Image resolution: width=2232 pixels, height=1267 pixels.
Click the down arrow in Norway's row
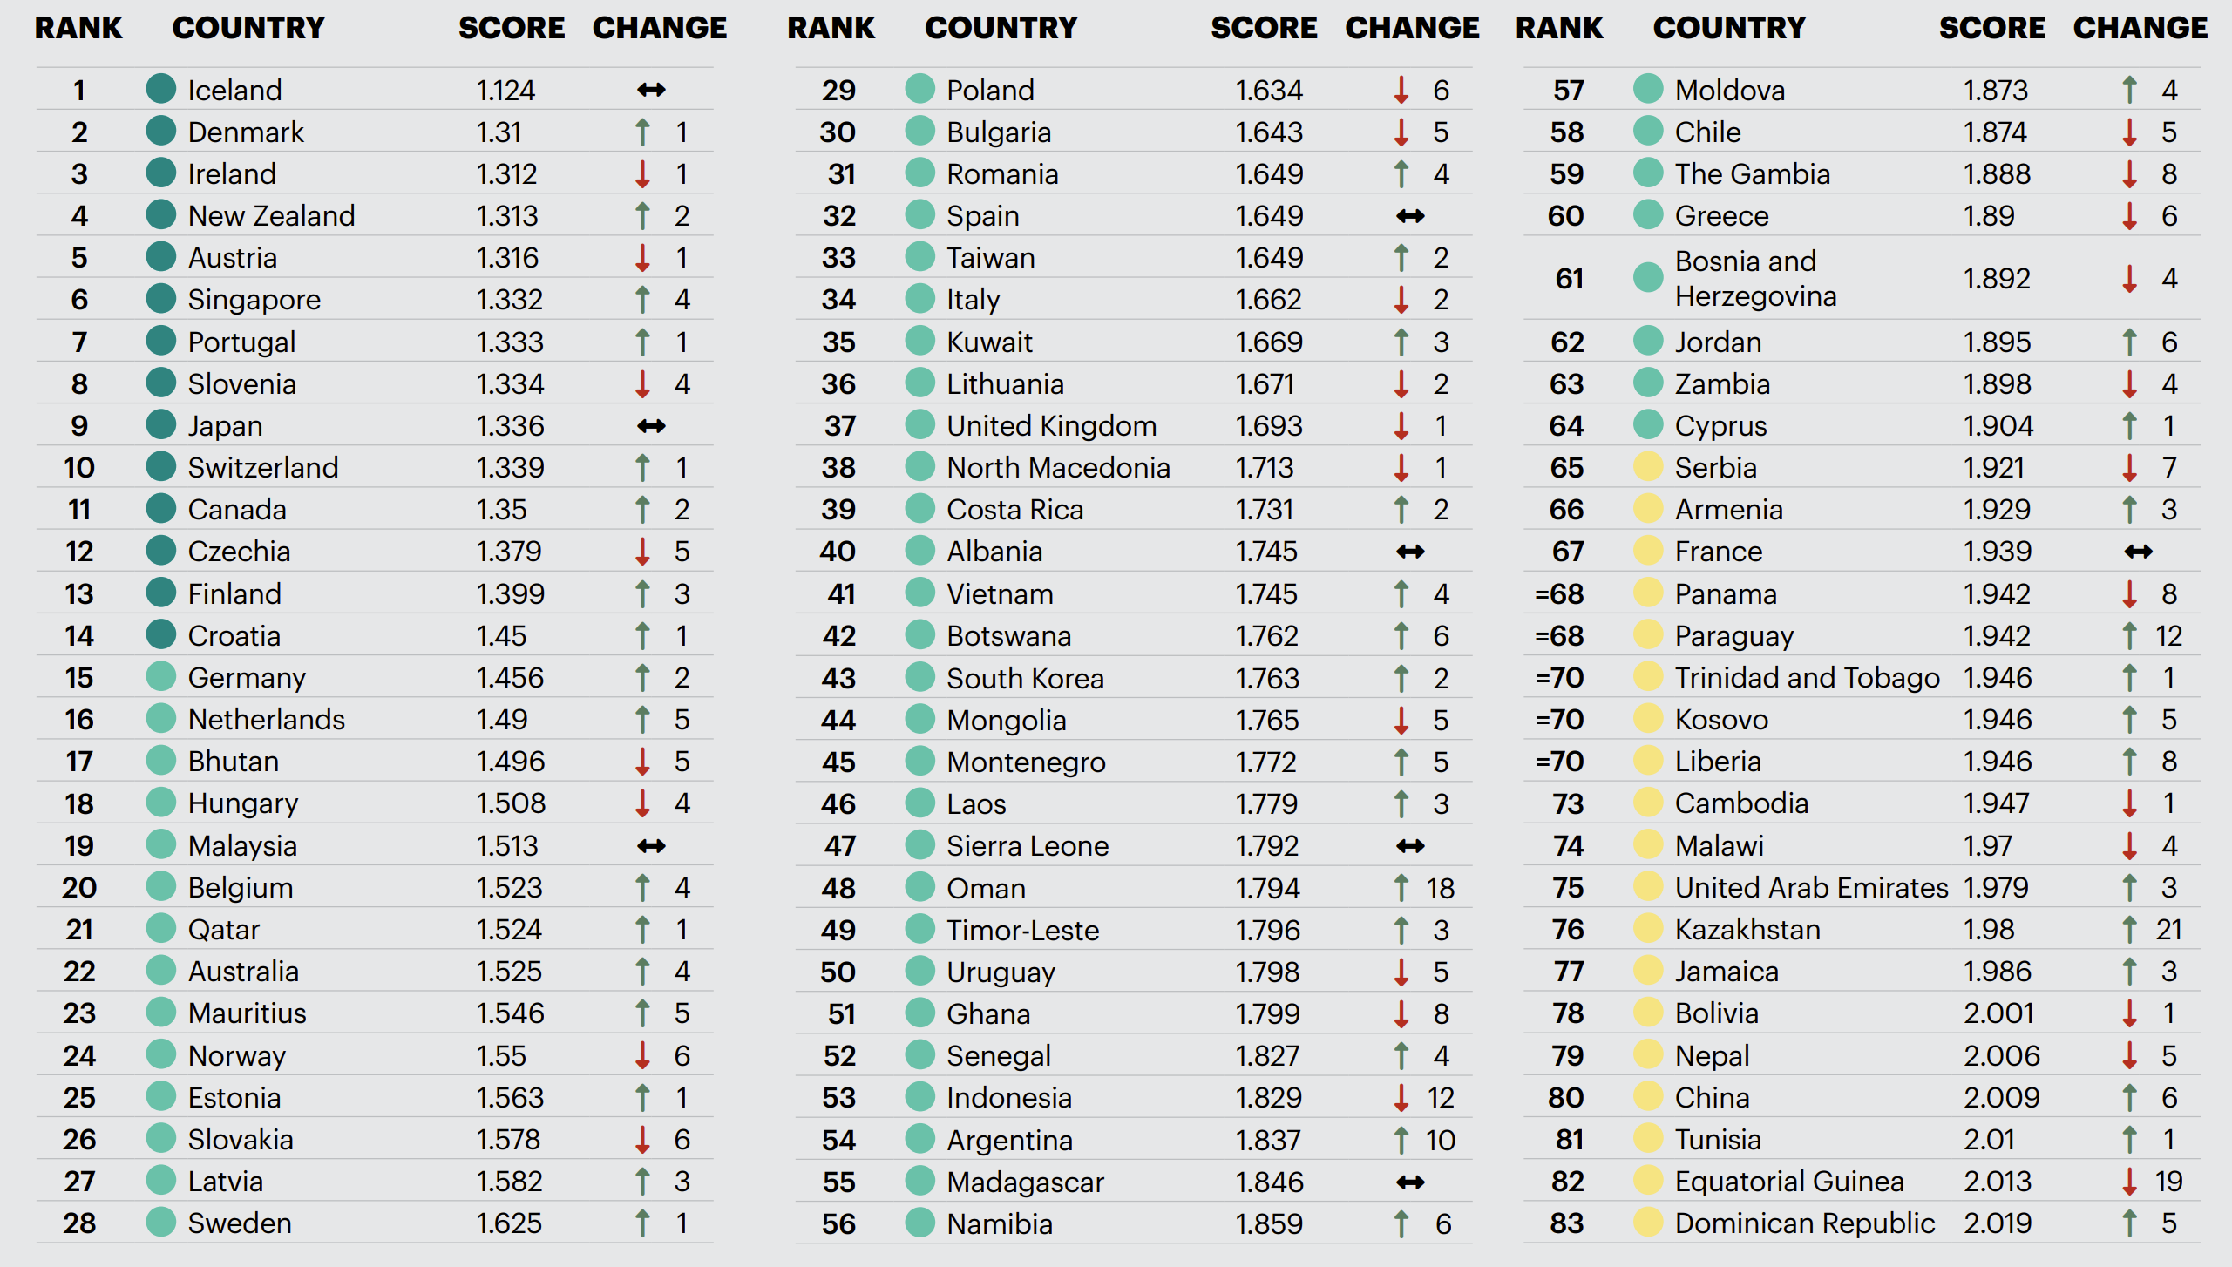click(642, 1055)
